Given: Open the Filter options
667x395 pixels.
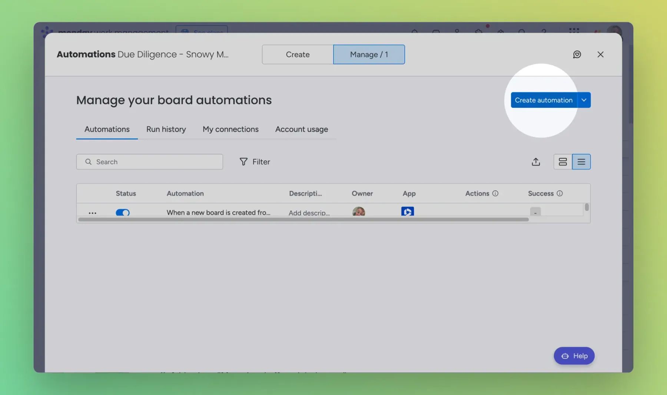Looking at the screenshot, I should 255,162.
